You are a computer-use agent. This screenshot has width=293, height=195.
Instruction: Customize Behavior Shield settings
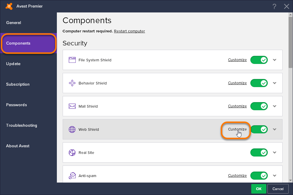(x=237, y=83)
